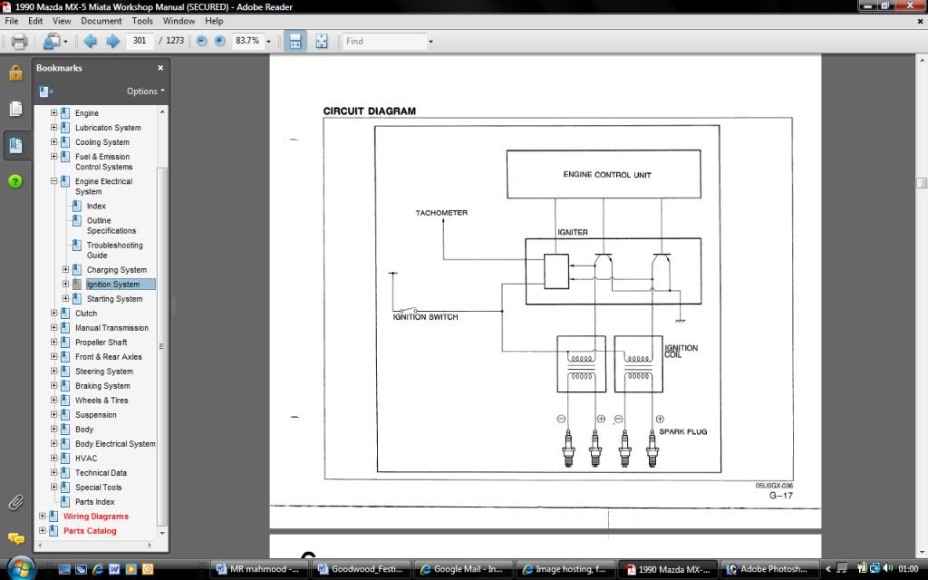Expand the Ignition System bookmark
This screenshot has height=580, width=928.
pyautogui.click(x=65, y=284)
